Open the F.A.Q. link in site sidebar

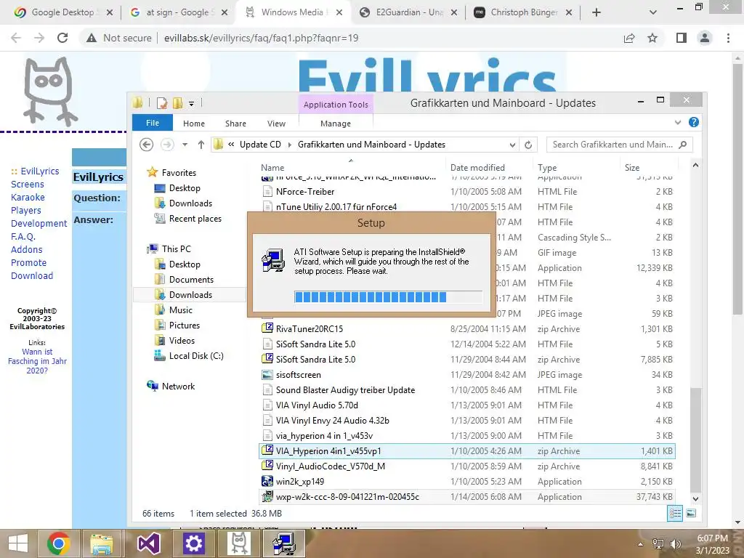(23, 236)
